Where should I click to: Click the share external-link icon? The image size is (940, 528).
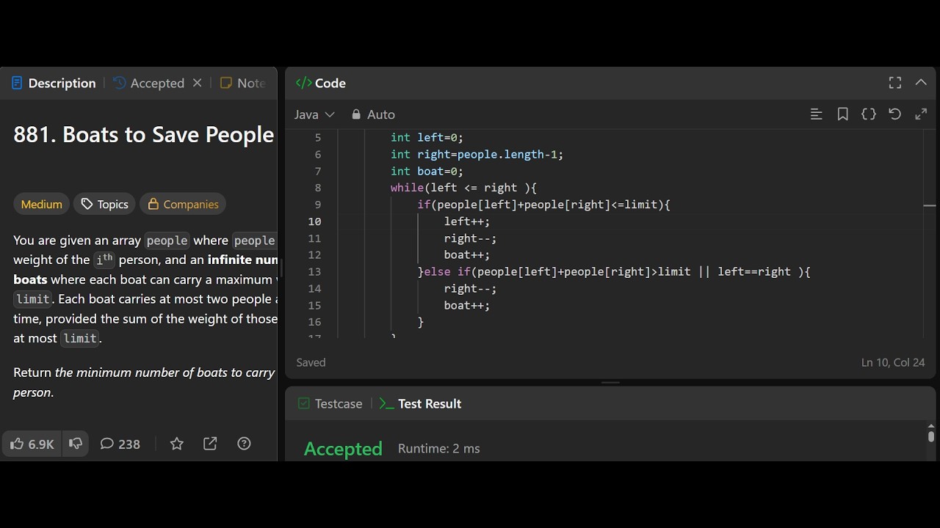coord(210,444)
